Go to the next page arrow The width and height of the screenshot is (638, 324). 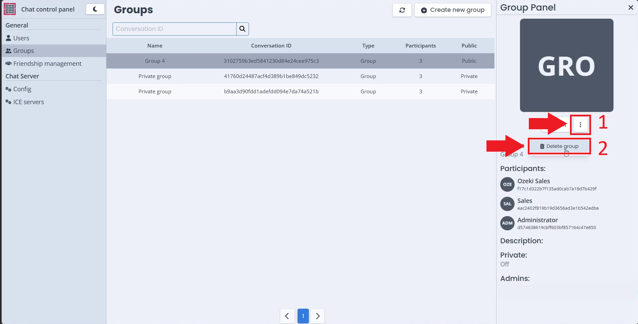(x=318, y=316)
